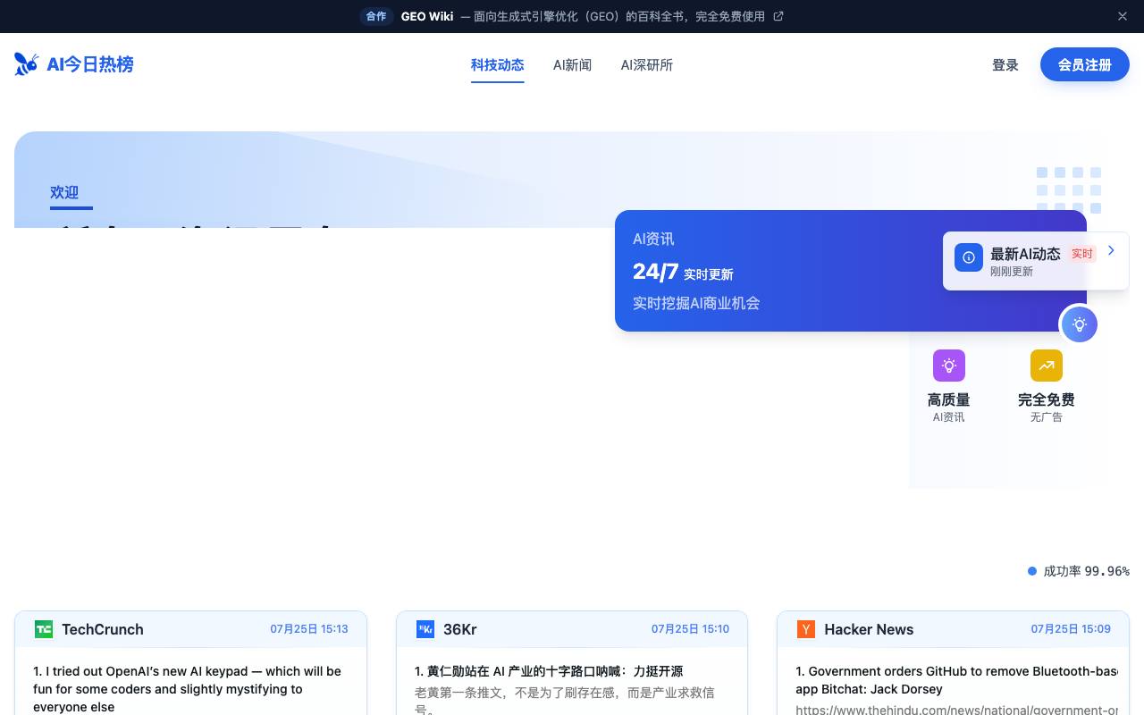
Task: Click the 无广告 caption
Action: click(x=1047, y=417)
